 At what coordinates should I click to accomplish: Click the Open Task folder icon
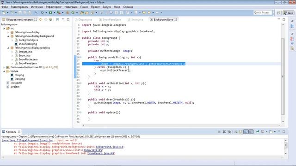(x=87, y=12)
